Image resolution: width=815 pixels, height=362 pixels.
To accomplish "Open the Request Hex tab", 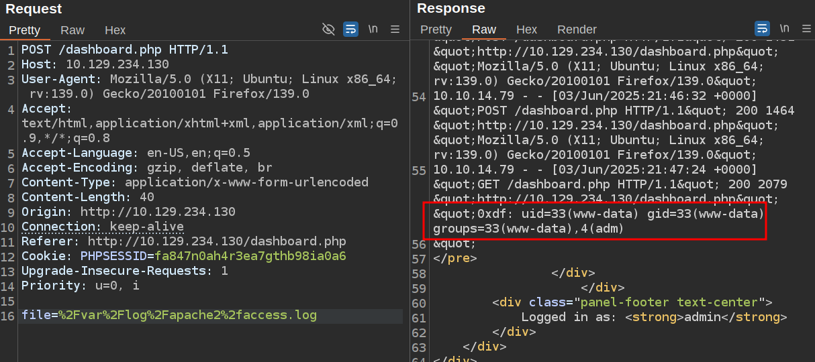I will [x=115, y=30].
